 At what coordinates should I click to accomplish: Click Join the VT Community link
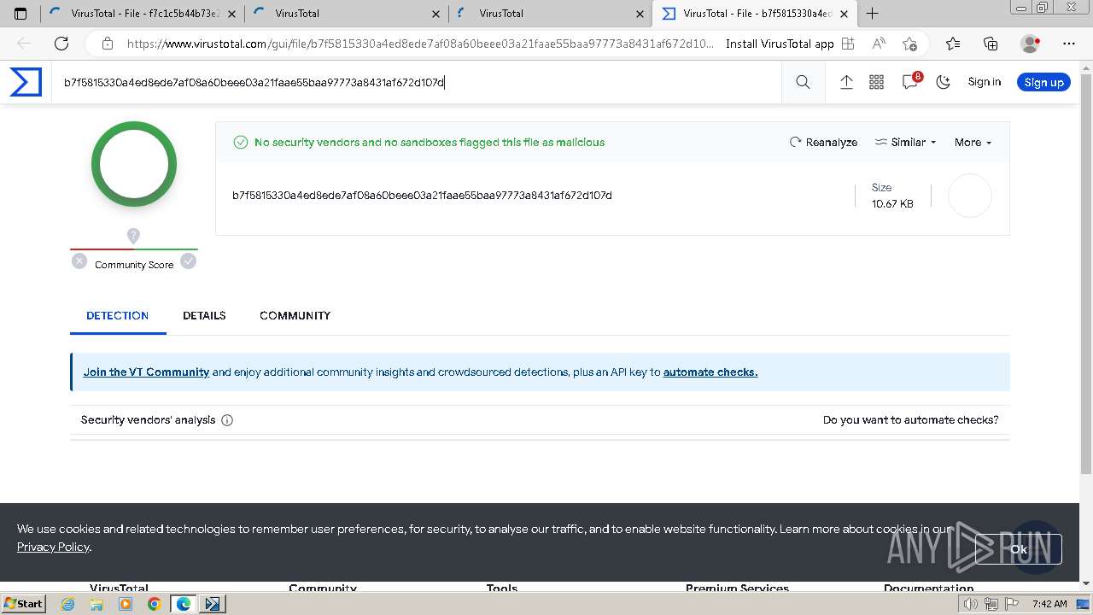[x=146, y=372]
